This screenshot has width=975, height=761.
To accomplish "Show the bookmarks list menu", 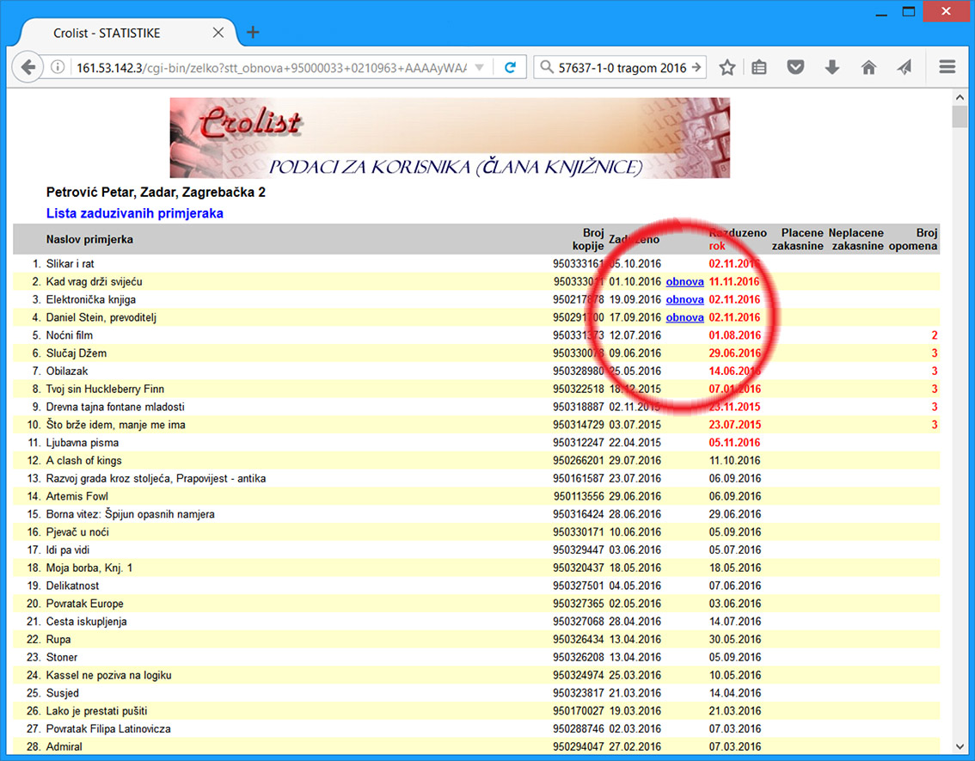I will [x=759, y=68].
